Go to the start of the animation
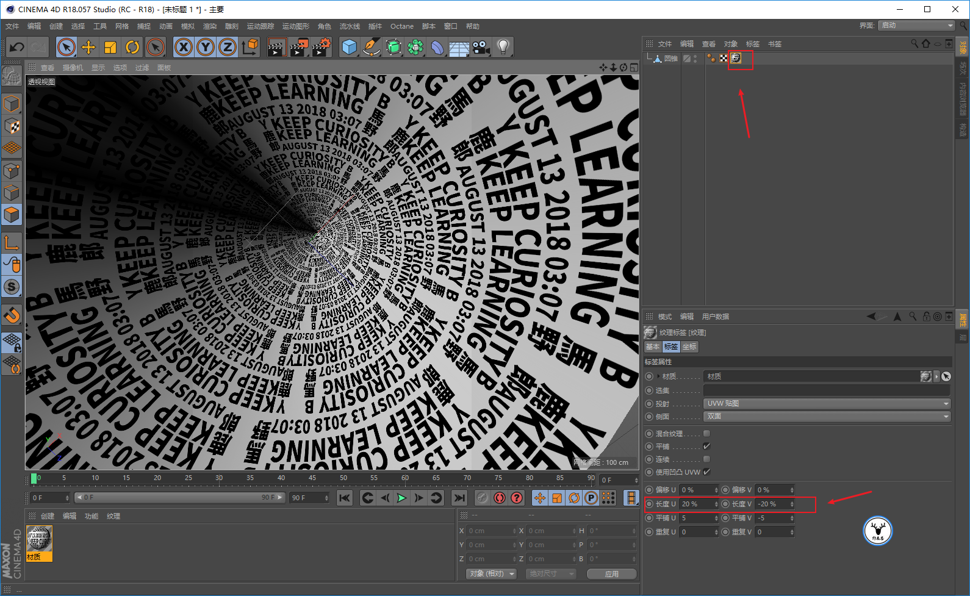Image resolution: width=970 pixels, height=596 pixels. click(x=345, y=498)
